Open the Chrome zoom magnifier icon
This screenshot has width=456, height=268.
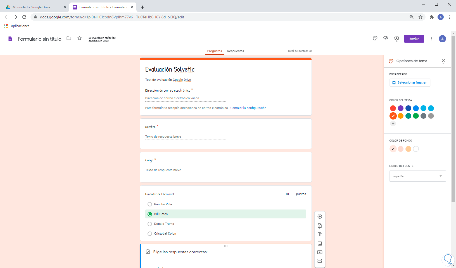412,17
